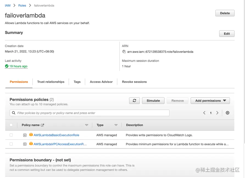Viewport: 245px width, 178px height.
Task: Click the ARN value text
Action: point(160,52)
